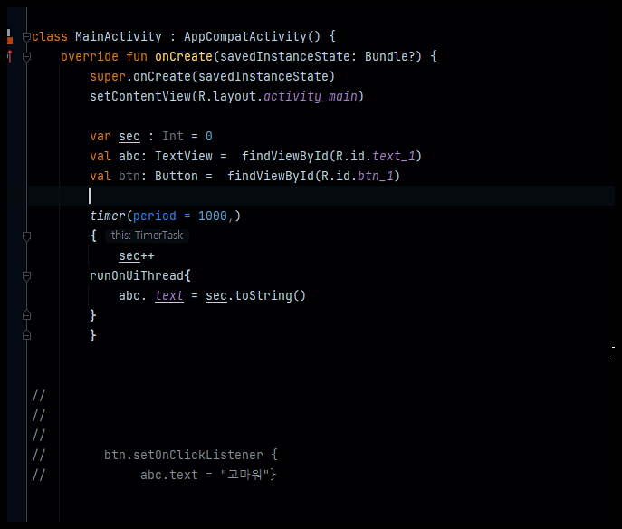Screen dimensions: 622x529
Task: Click on Button type of btn
Action: pos(177,176)
